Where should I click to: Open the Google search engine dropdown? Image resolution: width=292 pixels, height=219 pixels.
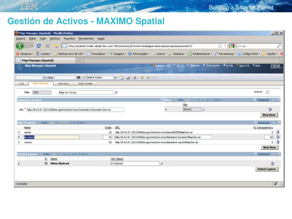pyautogui.click(x=233, y=46)
